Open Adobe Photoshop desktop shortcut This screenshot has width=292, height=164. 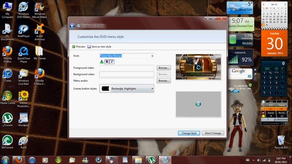[23, 99]
